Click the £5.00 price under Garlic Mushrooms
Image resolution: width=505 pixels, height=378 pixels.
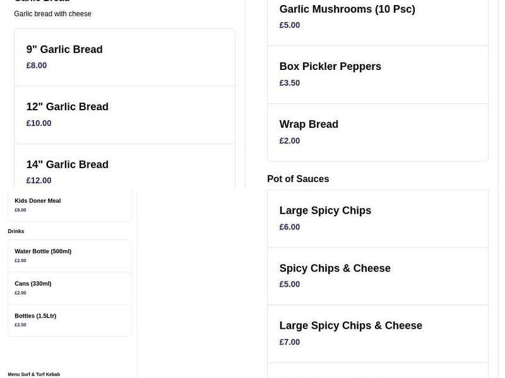(x=289, y=25)
